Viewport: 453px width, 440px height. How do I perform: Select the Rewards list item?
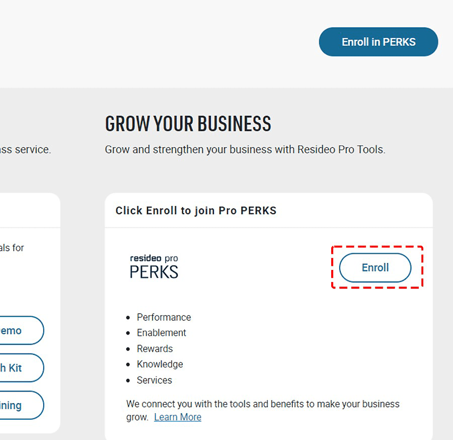155,348
